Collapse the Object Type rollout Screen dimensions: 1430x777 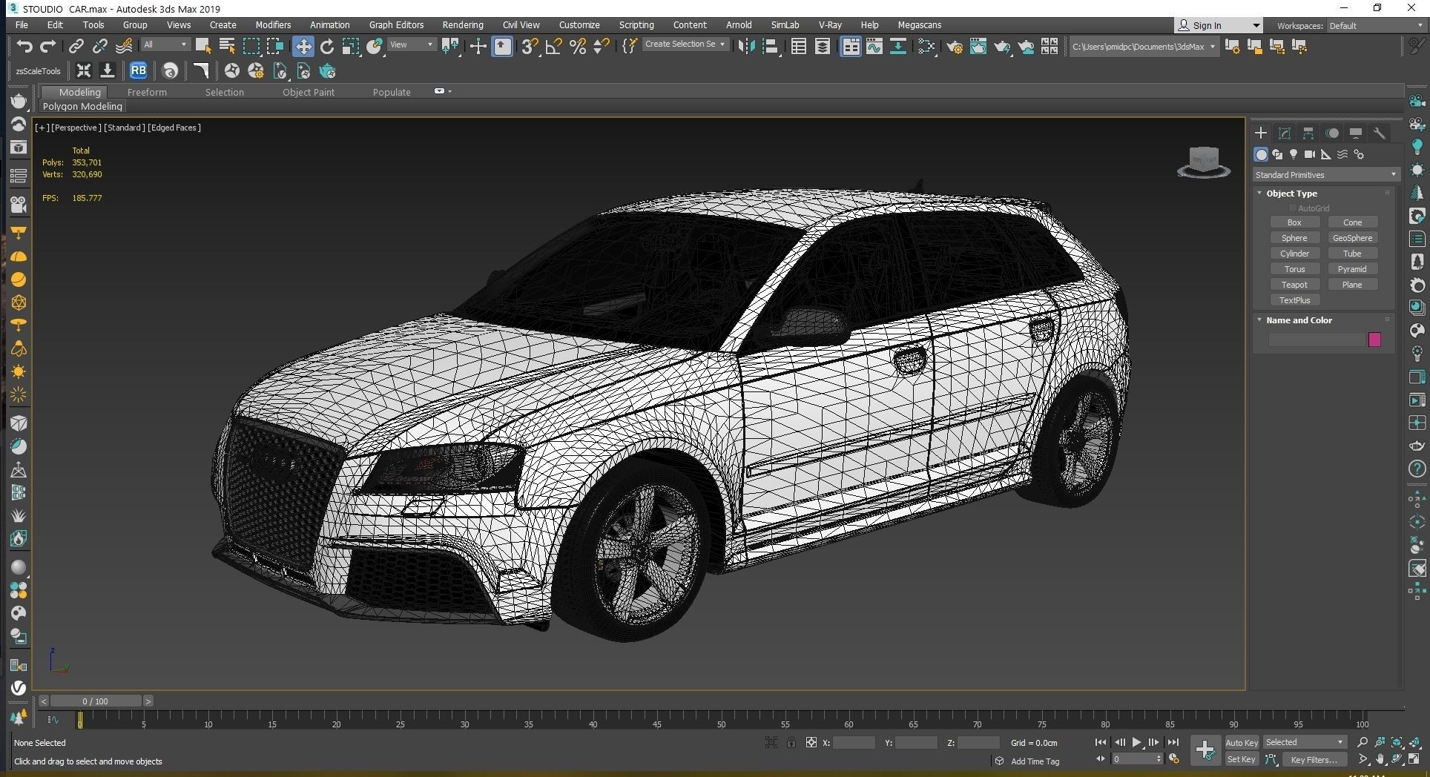(x=1291, y=194)
